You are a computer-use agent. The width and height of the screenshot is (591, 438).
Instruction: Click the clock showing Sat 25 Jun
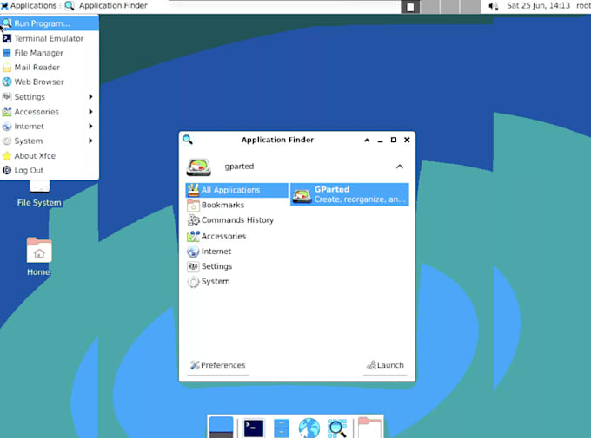click(538, 6)
